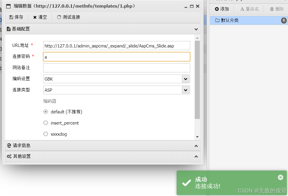The image size is (288, 196).
Task: Select the default (不推荐) encoder
Action: pyautogui.click(x=46, y=112)
